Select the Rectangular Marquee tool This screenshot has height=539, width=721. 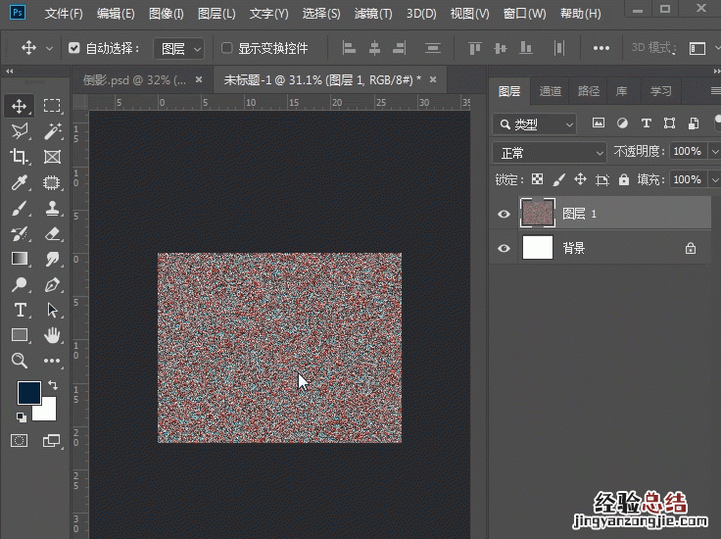pyautogui.click(x=52, y=106)
